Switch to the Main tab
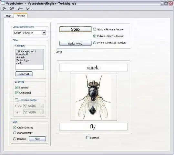Viewport: 174px width, 155px height. (x=8, y=16)
